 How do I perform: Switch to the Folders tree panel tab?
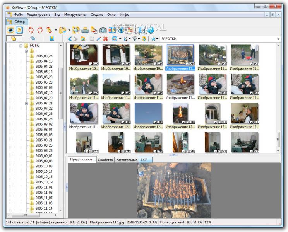(x=14, y=38)
